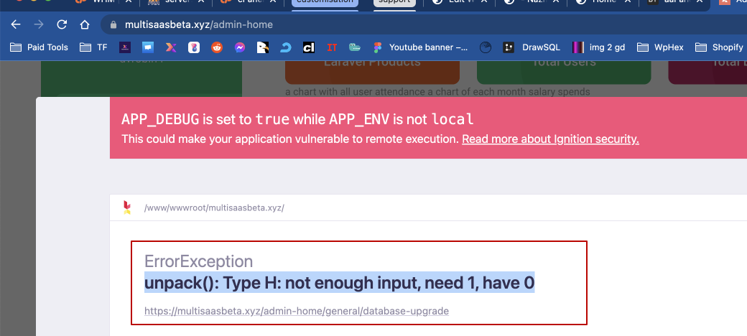Open the Messenger bookmark

240,47
